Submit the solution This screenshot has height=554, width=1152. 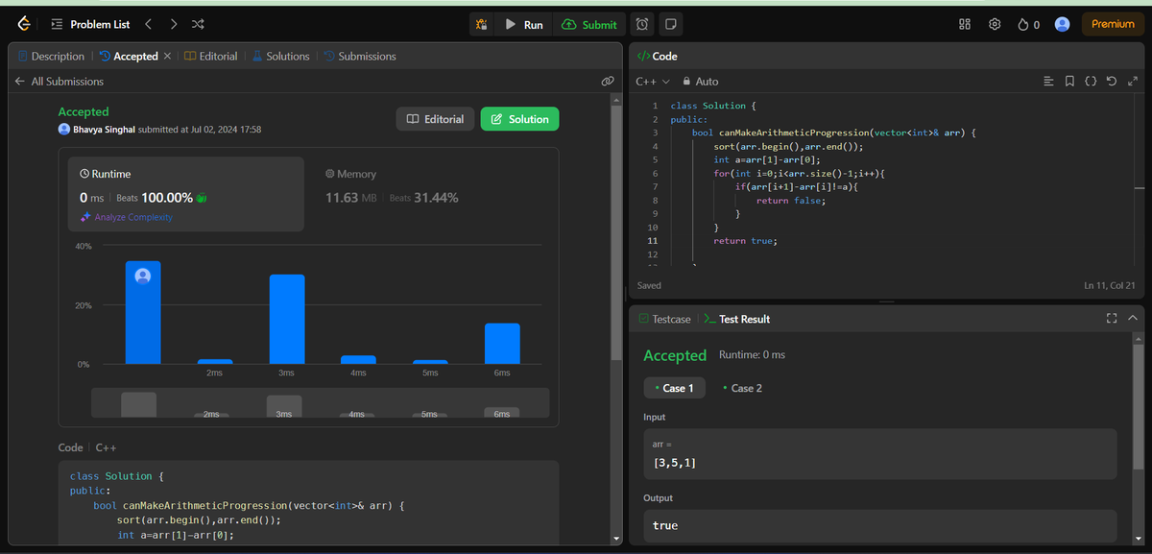590,25
